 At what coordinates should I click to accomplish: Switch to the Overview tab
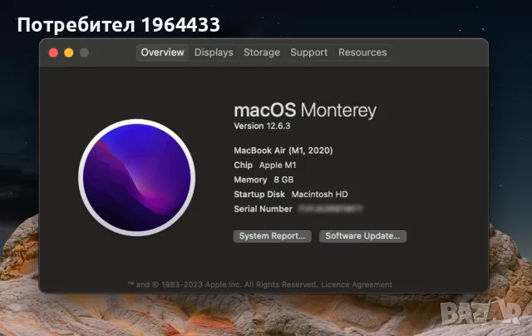(162, 52)
